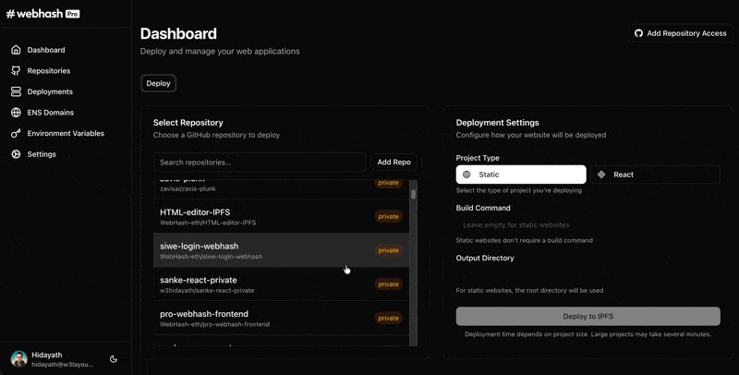
Task: Click the Build Command input field
Action: pyautogui.click(x=588, y=225)
